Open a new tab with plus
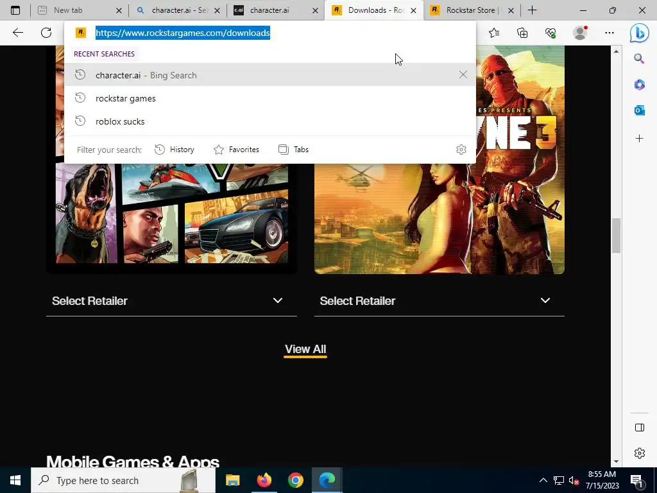The height and width of the screenshot is (493, 657). (x=532, y=10)
